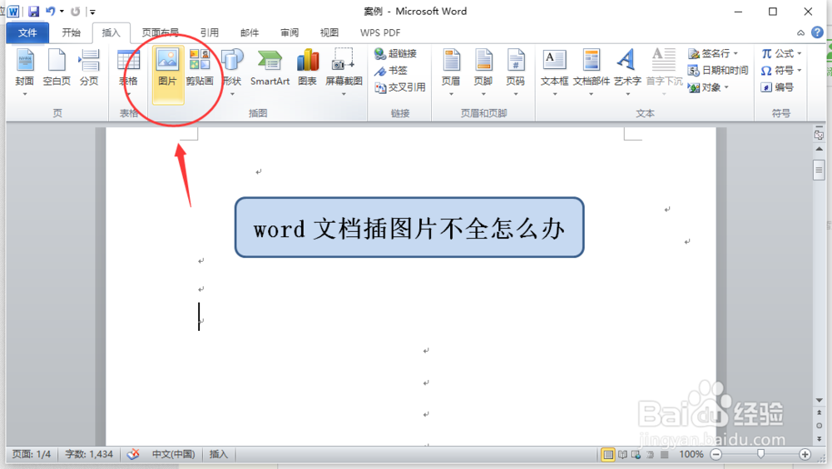Insert a hyperlink (超链接)

tap(396, 53)
